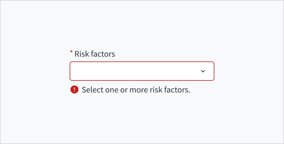Click 'risk factors.' at the end of the error message
The width and height of the screenshot is (284, 144).
pyautogui.click(x=170, y=90)
